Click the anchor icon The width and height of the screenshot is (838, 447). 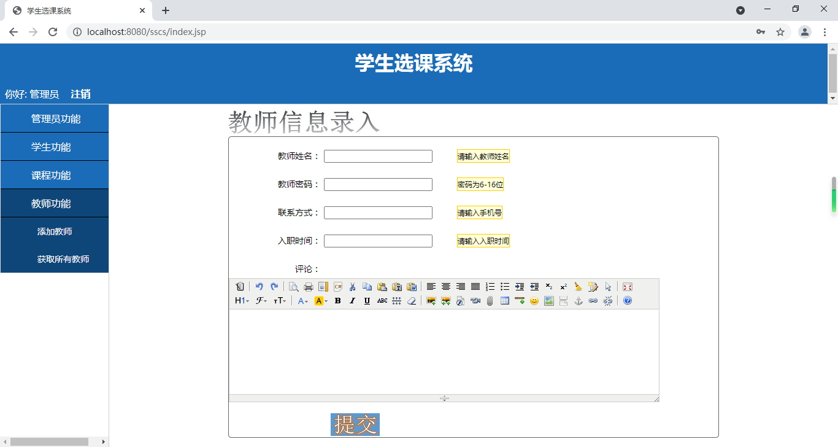coord(579,301)
